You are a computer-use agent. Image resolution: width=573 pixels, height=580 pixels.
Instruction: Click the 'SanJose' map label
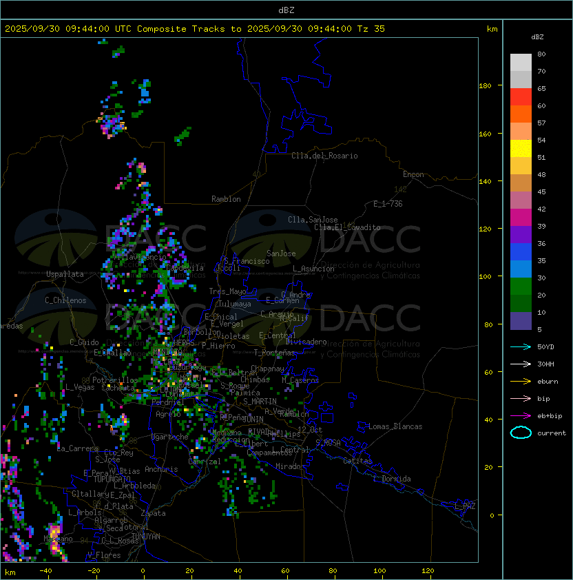(x=281, y=253)
